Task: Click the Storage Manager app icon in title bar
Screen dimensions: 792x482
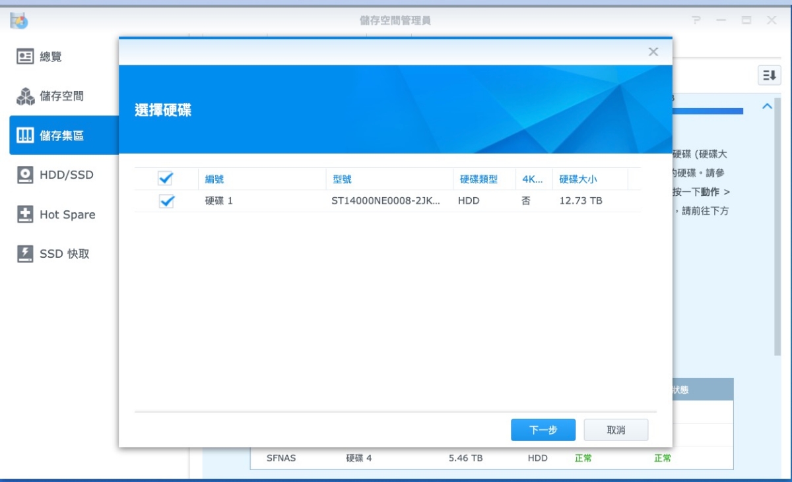Action: pos(18,20)
